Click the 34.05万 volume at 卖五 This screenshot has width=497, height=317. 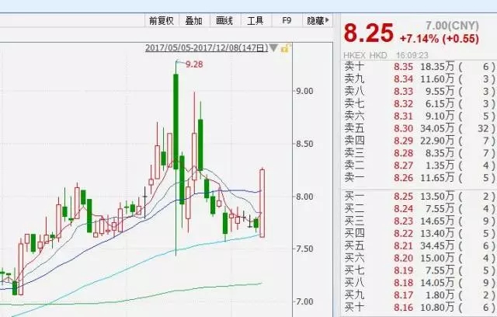[437, 128]
